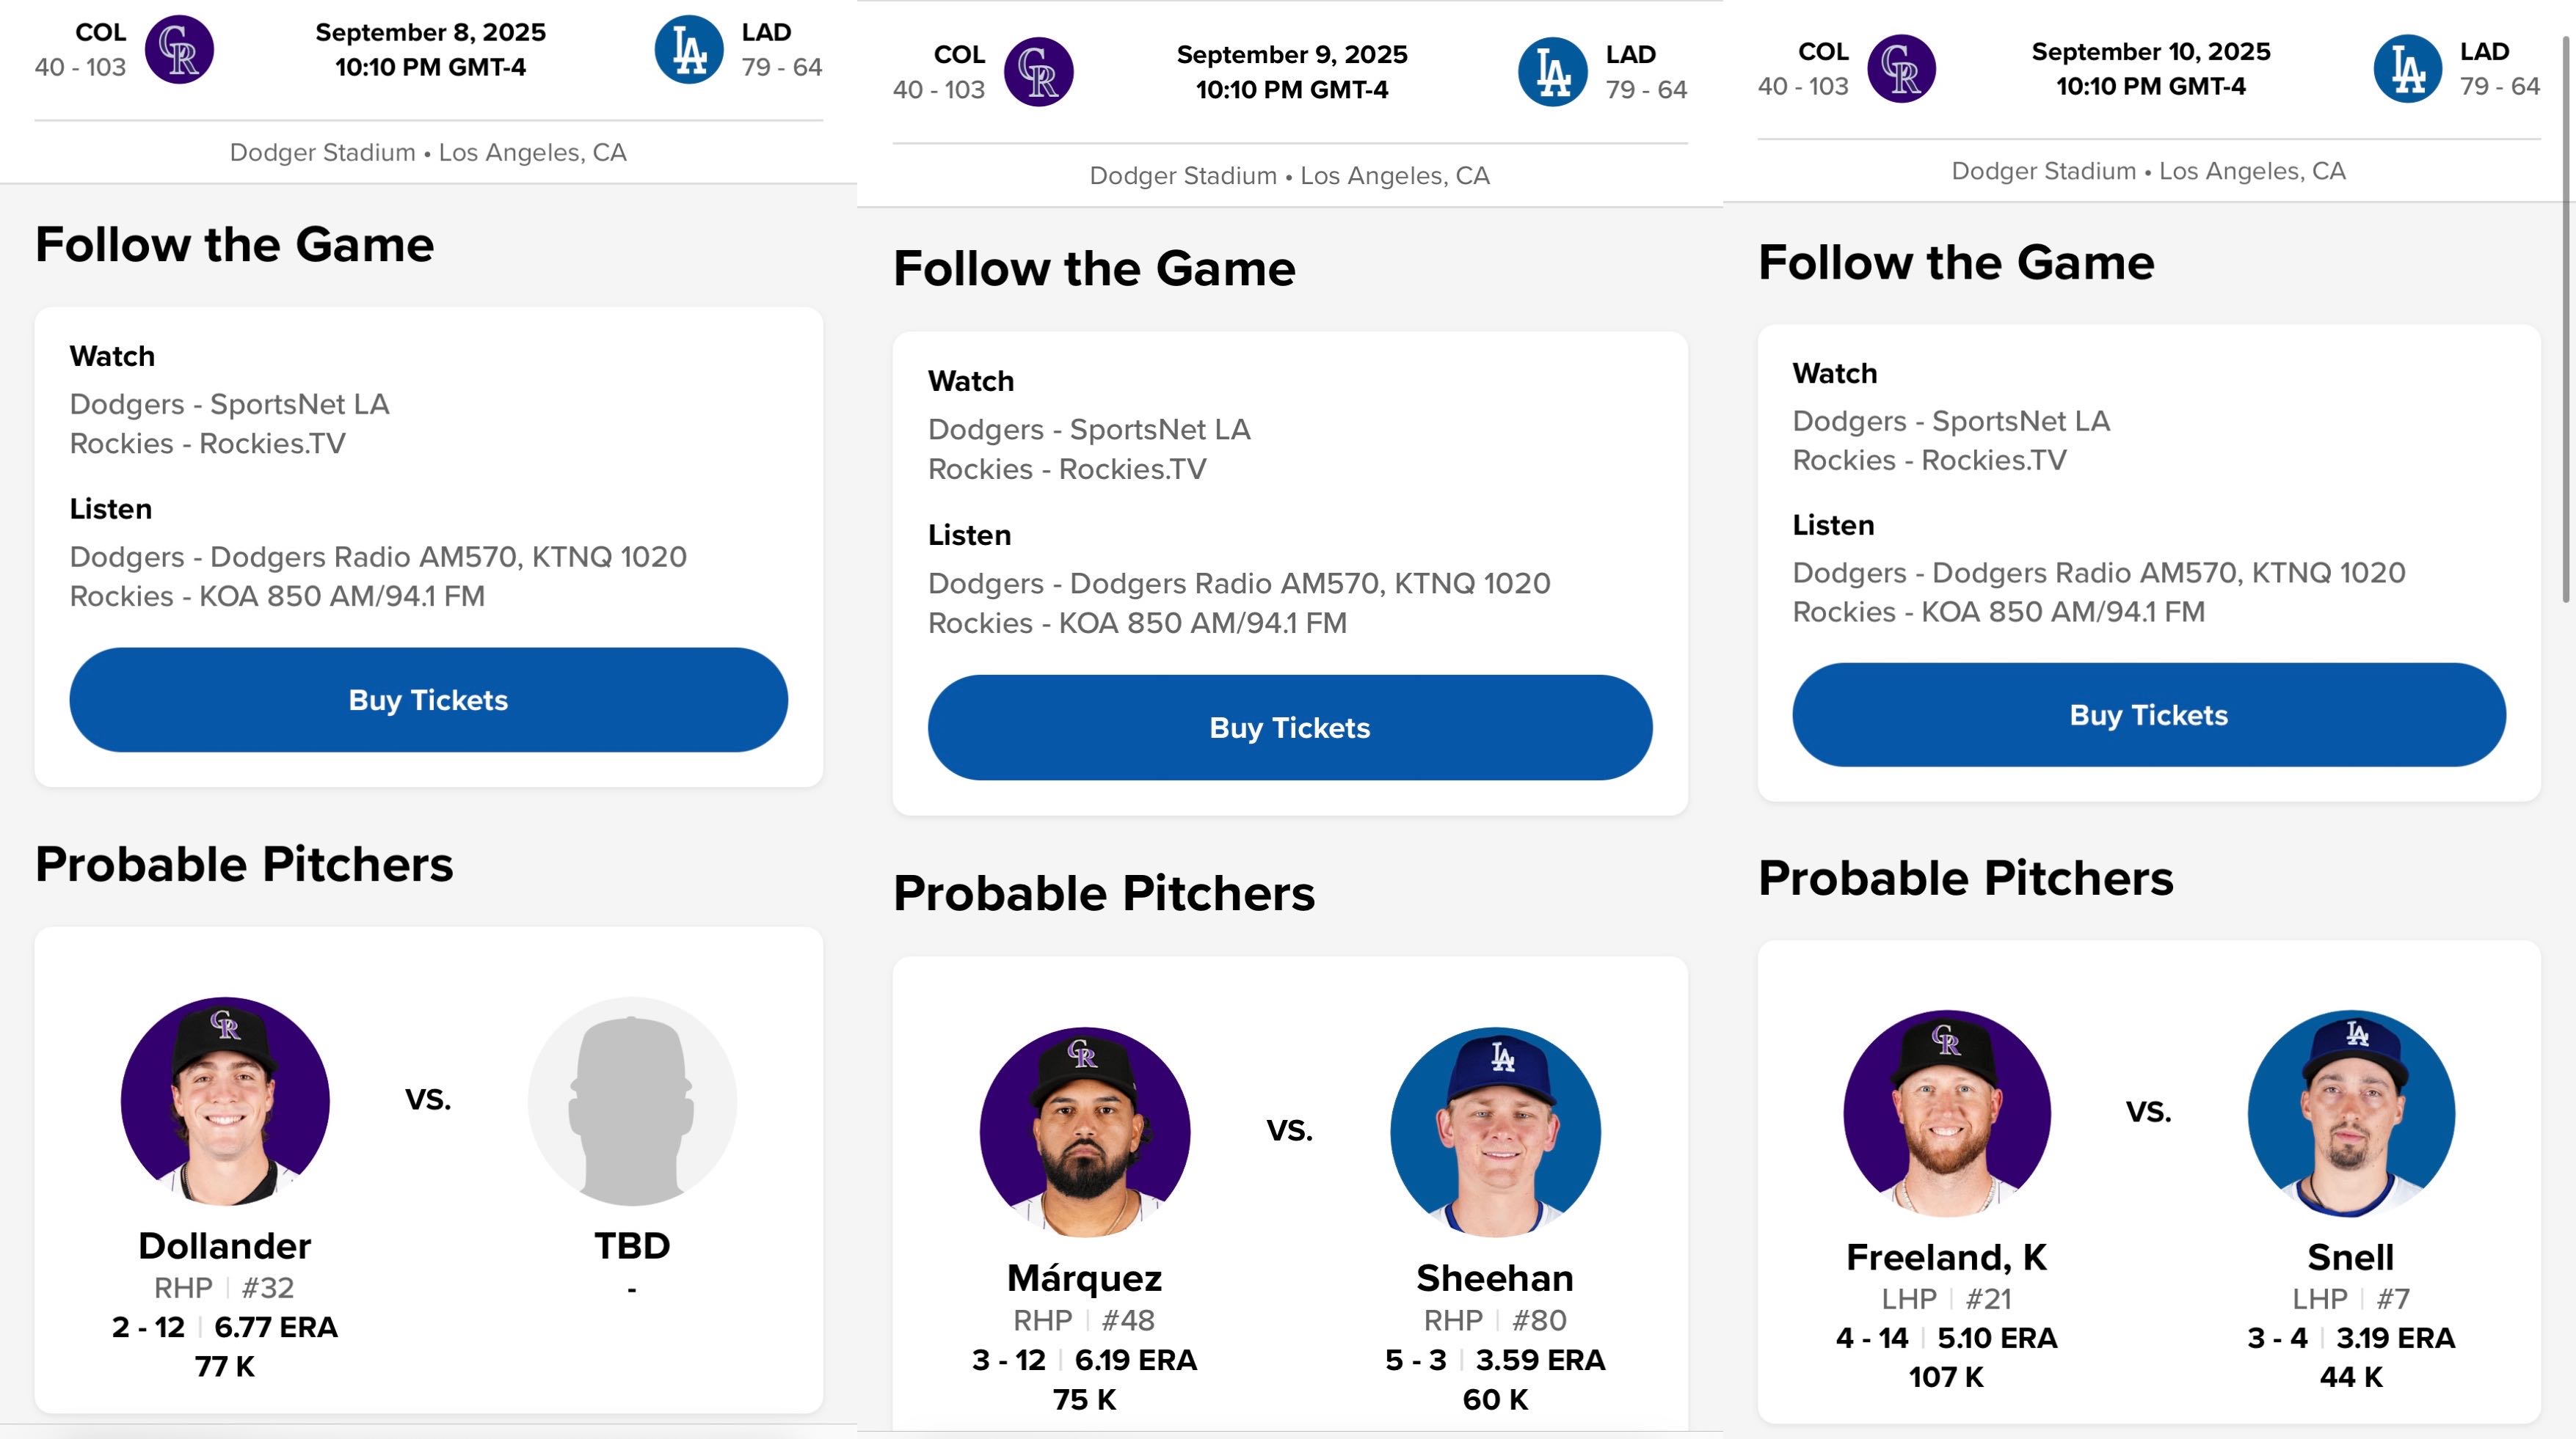This screenshot has height=1439, width=2576.
Task: Click the Rockies logo in September 10 game header
Action: 1901,69
